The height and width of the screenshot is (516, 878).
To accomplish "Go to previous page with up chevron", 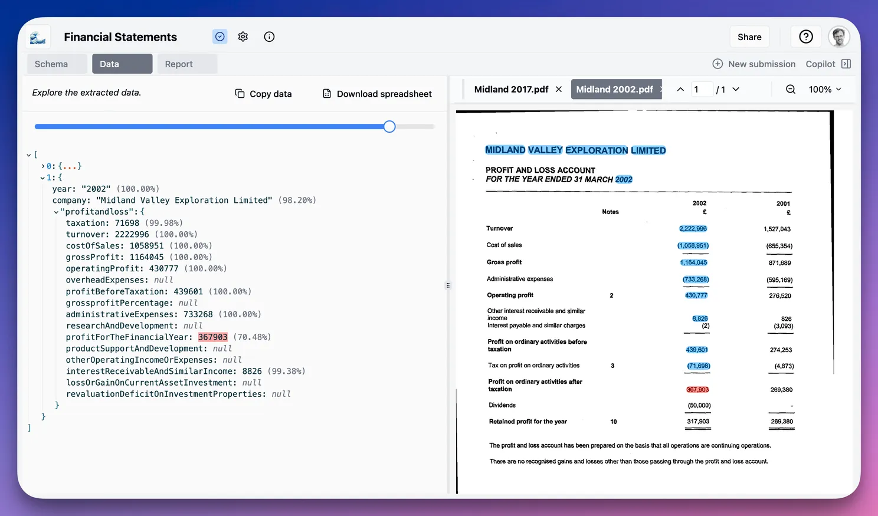I will tap(680, 89).
